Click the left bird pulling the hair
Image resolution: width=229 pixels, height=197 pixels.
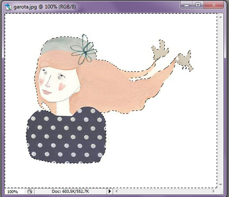159,51
